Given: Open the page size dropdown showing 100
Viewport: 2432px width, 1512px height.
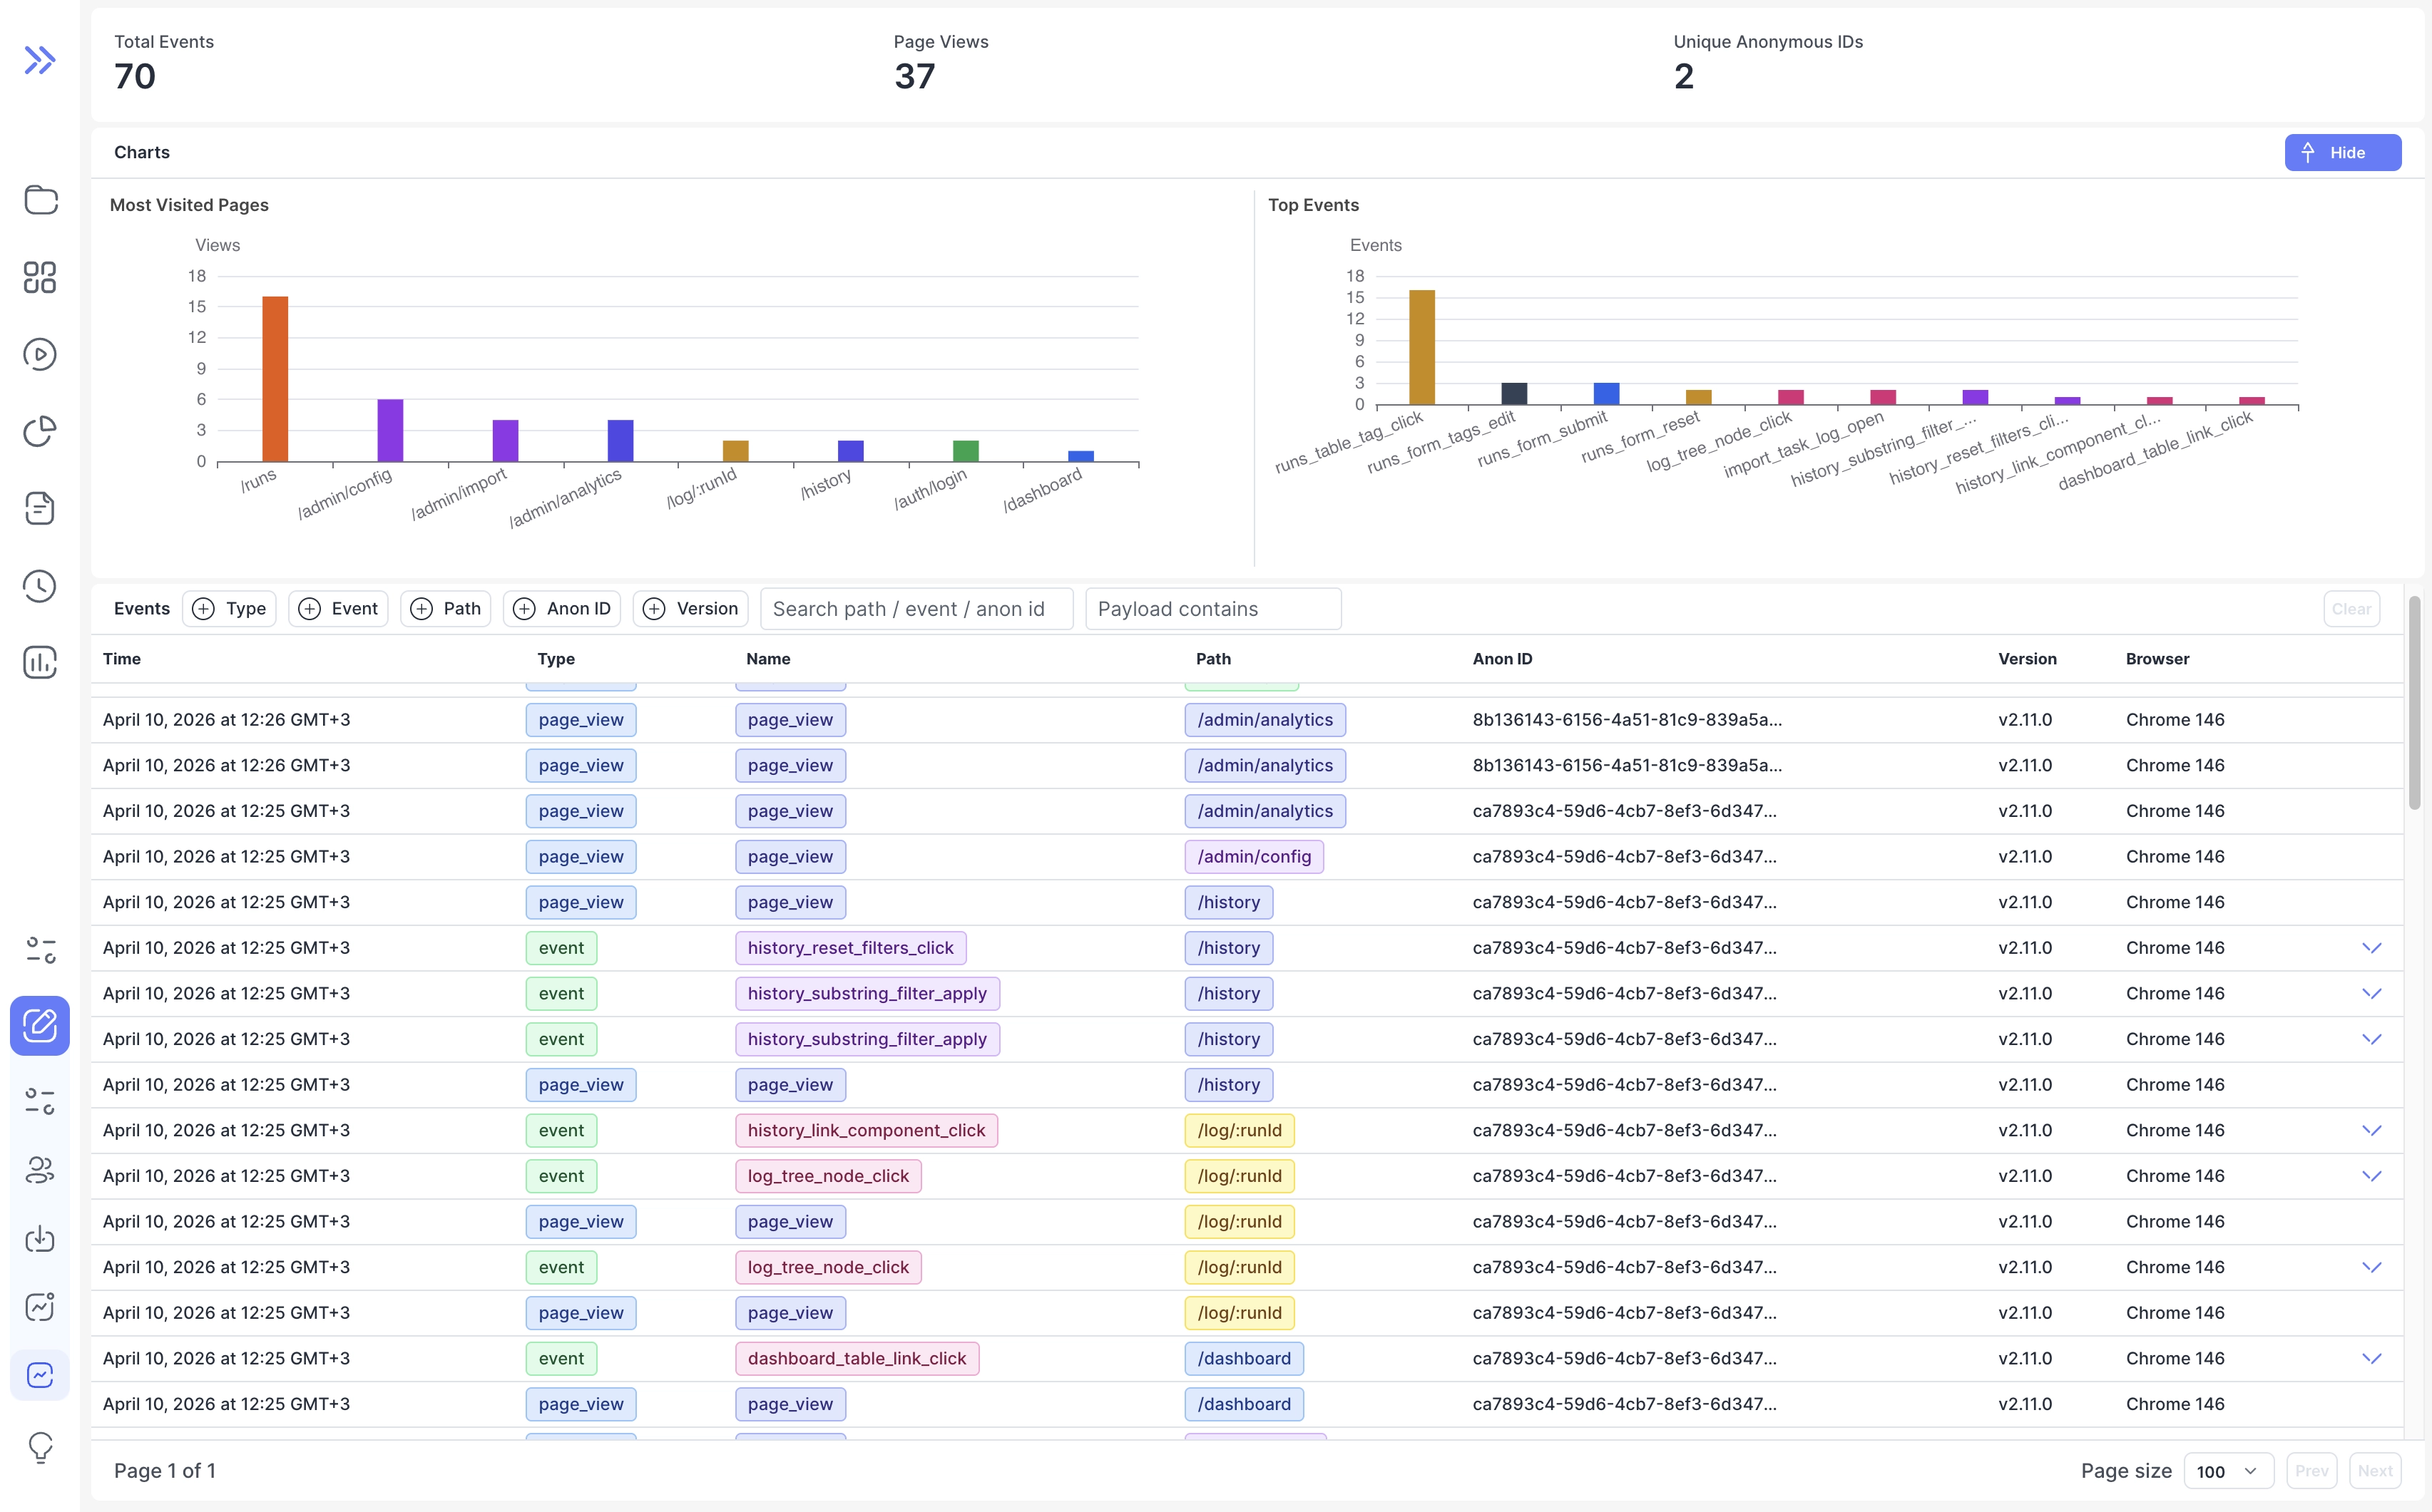Looking at the screenshot, I should pos(2228,1470).
